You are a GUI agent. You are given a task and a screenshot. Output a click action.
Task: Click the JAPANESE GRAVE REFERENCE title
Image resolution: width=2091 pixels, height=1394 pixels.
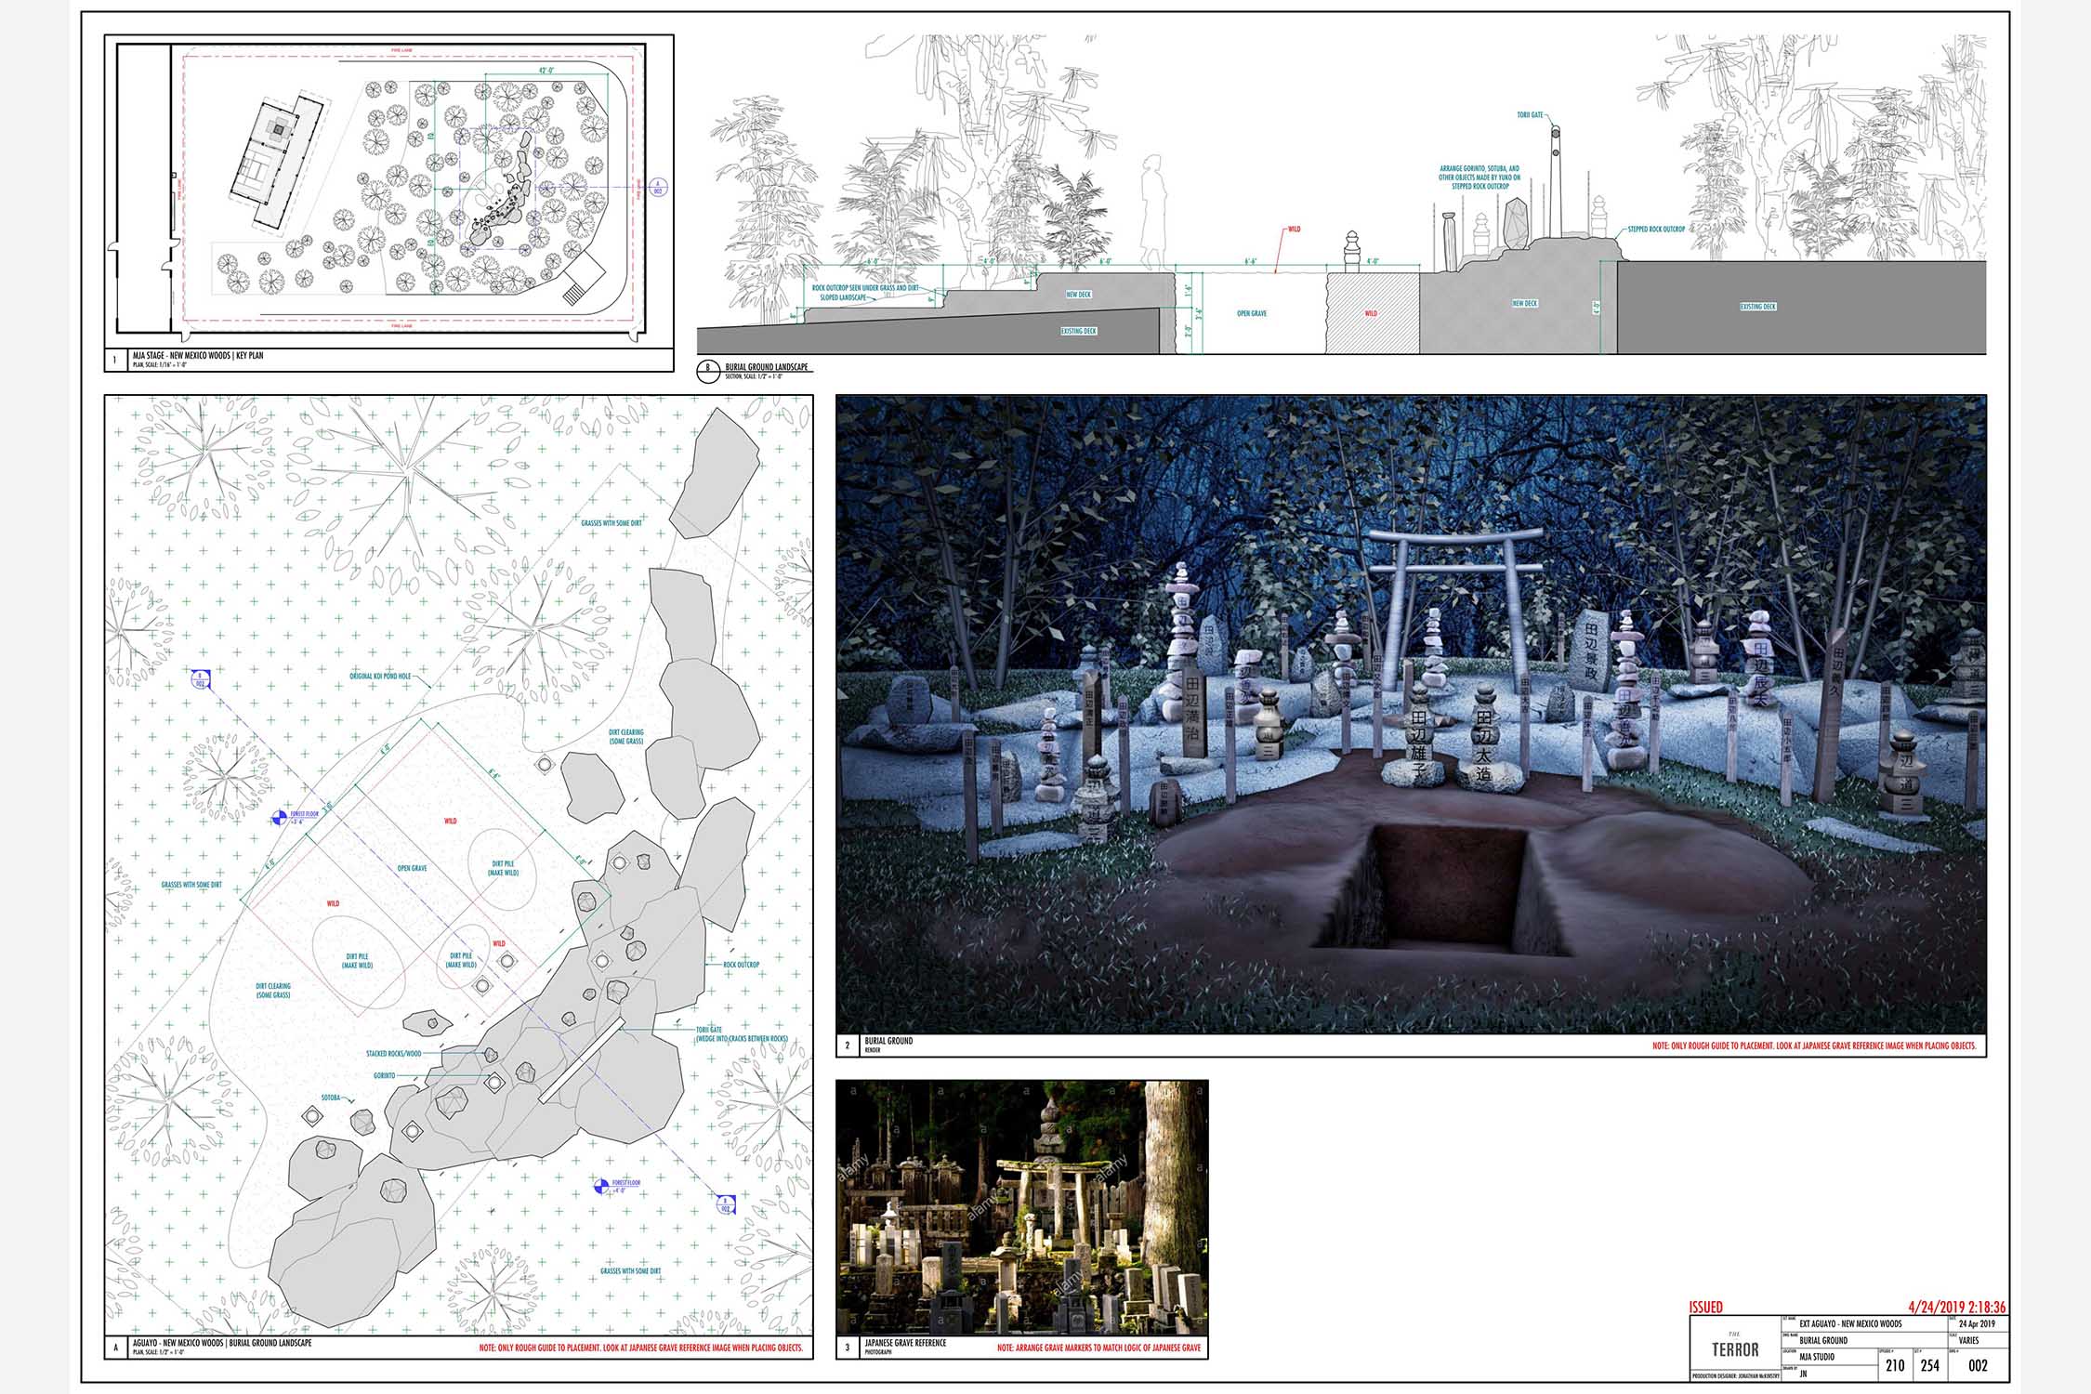905,1343
